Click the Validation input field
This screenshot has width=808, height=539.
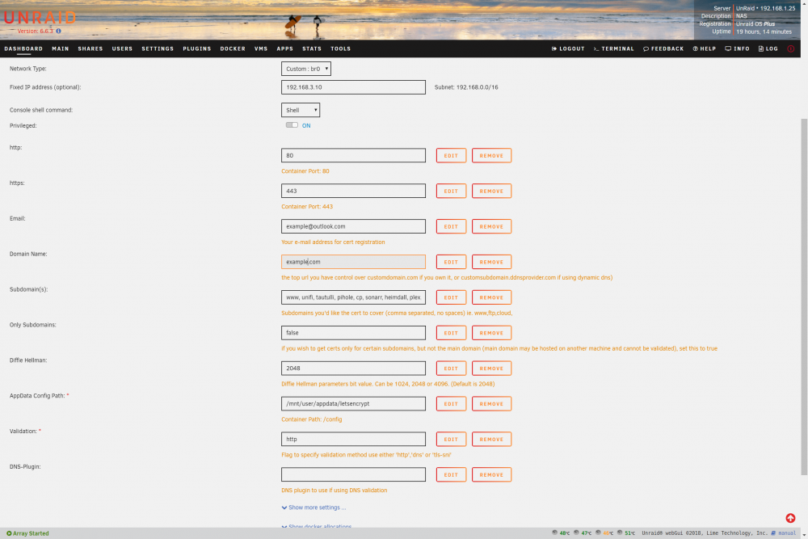[x=354, y=439]
